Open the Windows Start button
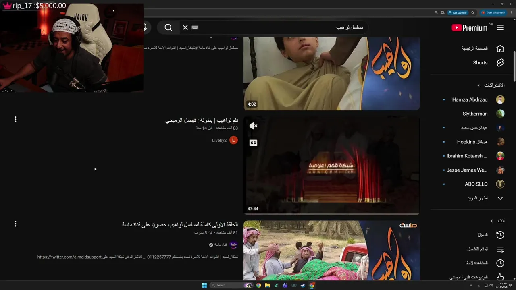The width and height of the screenshot is (516, 290). tap(204, 285)
